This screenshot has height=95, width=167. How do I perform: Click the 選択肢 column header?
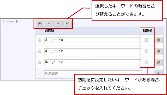click(50, 31)
